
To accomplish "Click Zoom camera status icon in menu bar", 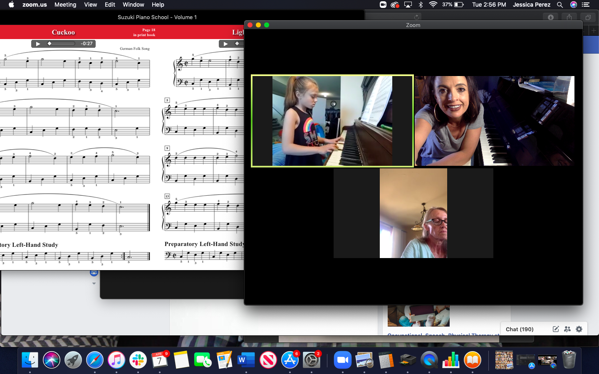I will click(x=383, y=5).
